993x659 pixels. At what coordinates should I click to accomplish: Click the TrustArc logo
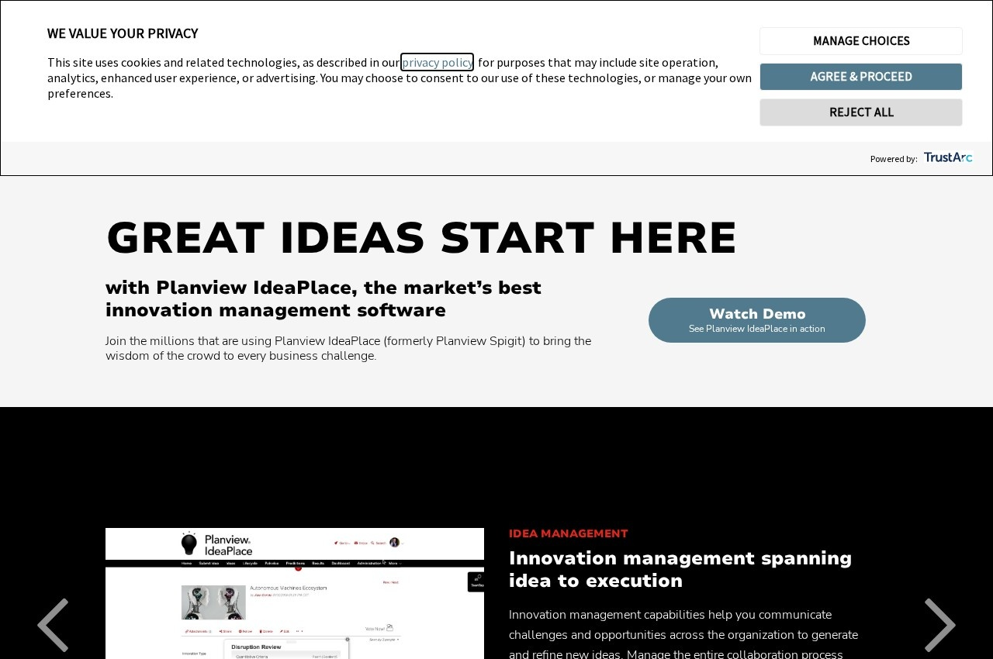[948, 157]
